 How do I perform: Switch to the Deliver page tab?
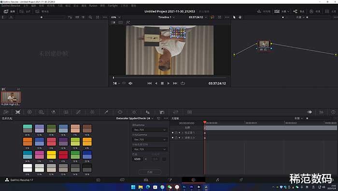click(x=241, y=180)
